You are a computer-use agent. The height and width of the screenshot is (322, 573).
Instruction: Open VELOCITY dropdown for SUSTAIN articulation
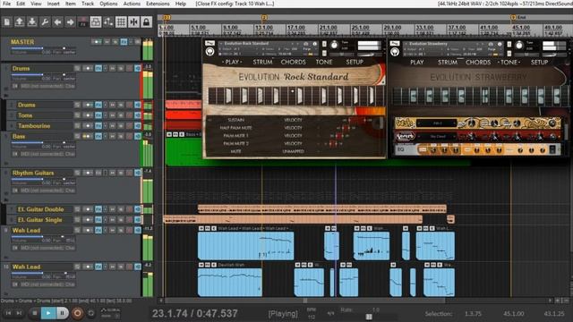(293, 120)
